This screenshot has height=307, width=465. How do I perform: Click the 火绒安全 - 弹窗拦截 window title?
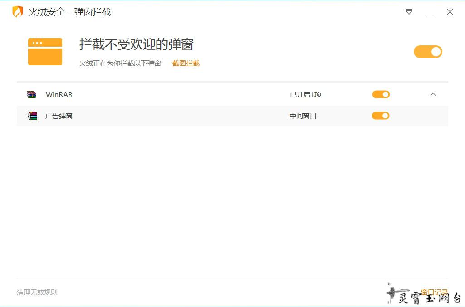(69, 12)
